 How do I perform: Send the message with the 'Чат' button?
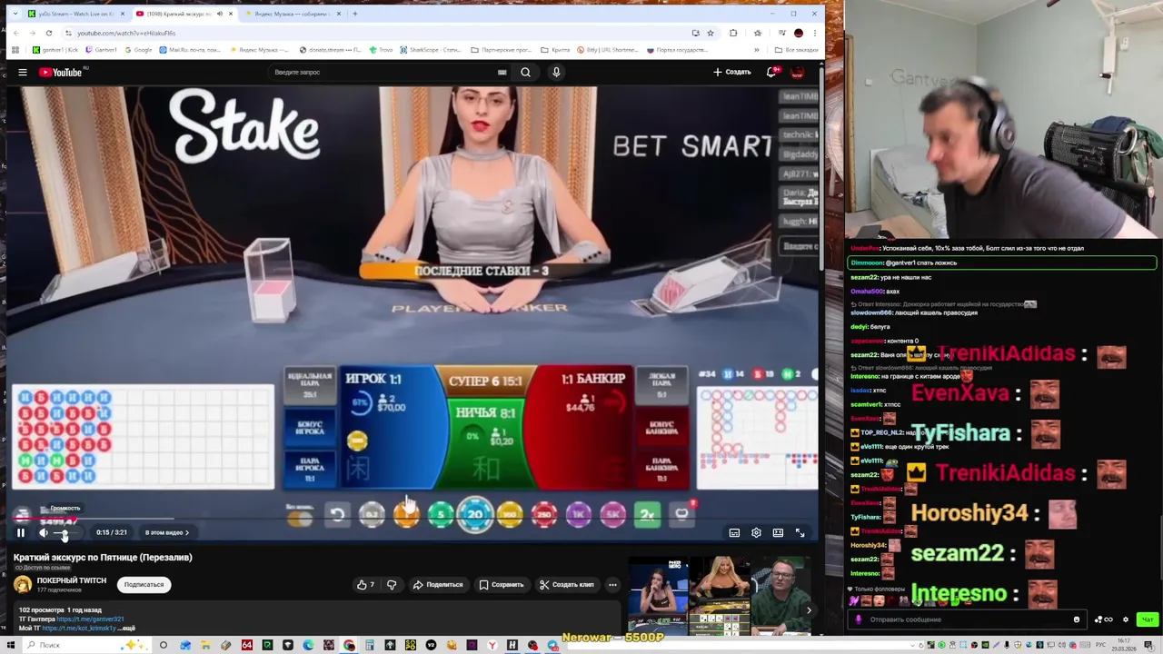click(x=1148, y=619)
